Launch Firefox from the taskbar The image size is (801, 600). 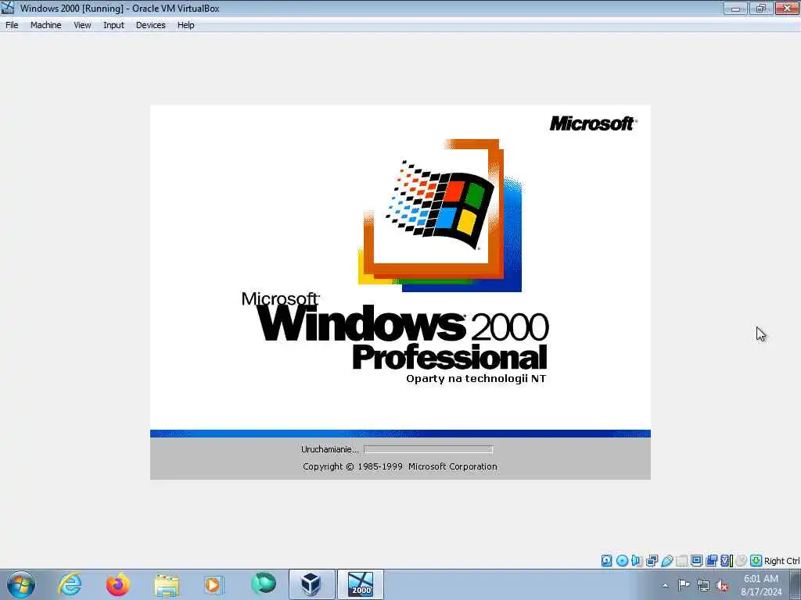click(x=118, y=584)
